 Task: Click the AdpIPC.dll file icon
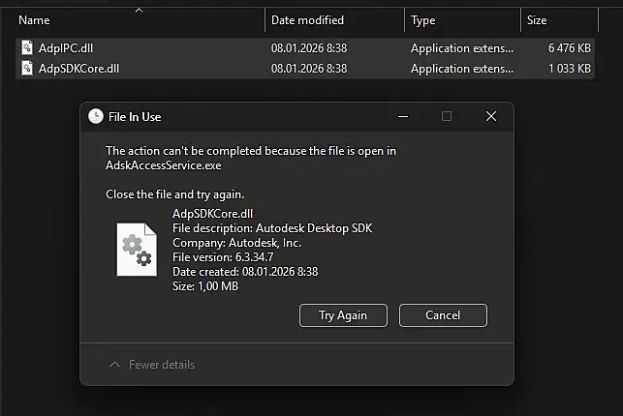27,47
